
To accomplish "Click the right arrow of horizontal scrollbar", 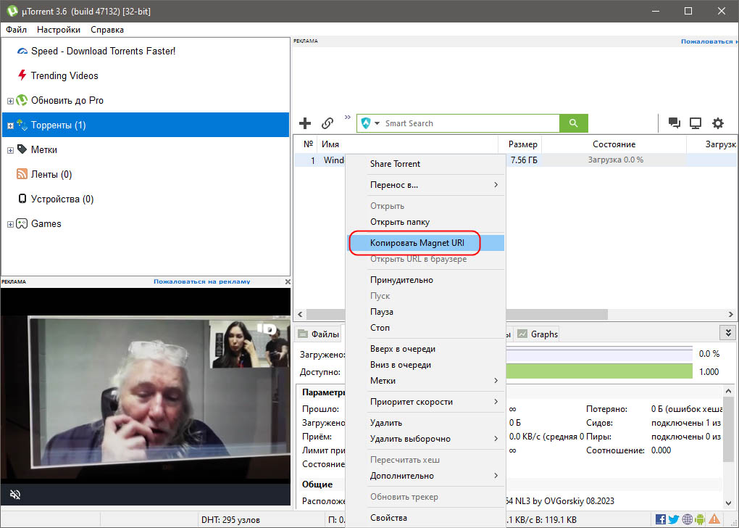I will 730,314.
